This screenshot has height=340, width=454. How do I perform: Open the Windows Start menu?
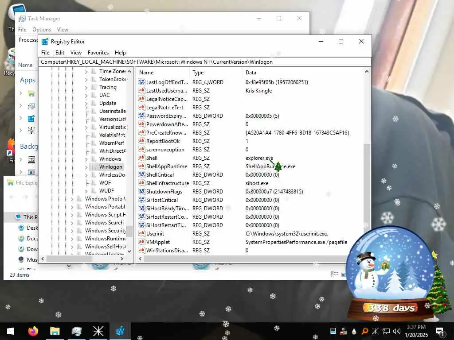[11, 331]
